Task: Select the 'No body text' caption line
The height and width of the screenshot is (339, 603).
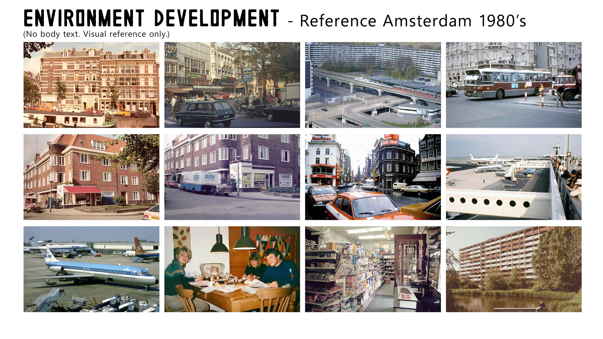Action: [x=96, y=34]
